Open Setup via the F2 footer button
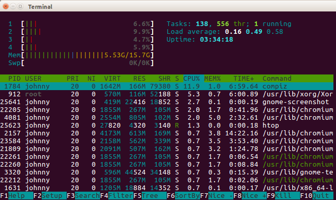The image size is (336, 200). (49, 196)
